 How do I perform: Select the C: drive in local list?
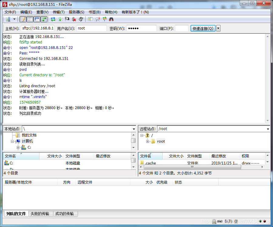click(67, 163)
